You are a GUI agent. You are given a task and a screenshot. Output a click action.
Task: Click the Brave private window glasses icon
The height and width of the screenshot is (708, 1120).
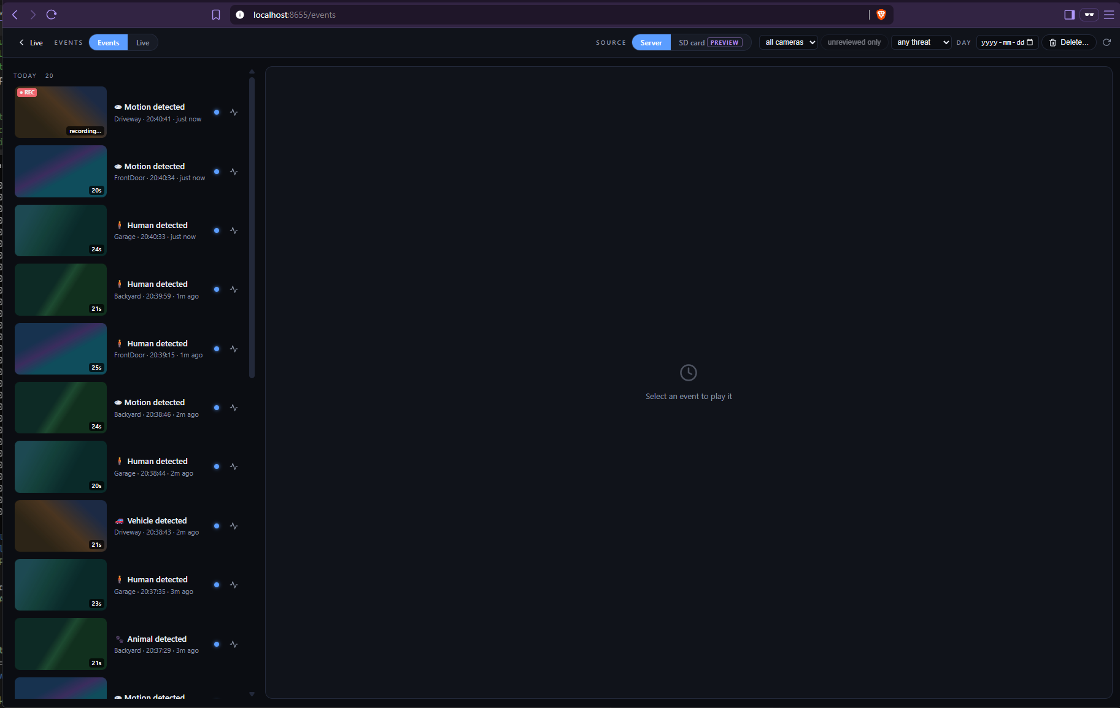tap(1089, 15)
